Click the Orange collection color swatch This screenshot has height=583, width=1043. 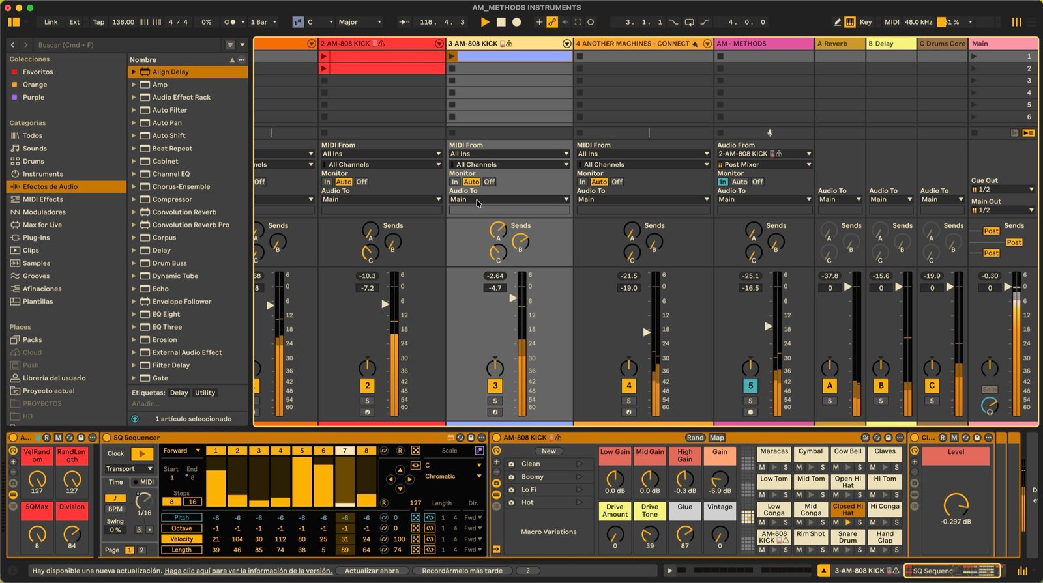pyautogui.click(x=14, y=85)
